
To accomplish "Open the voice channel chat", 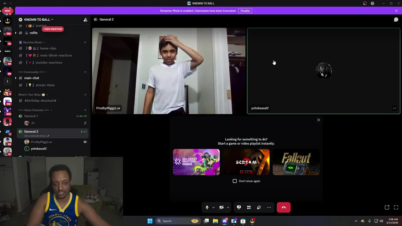I will pyautogui.click(x=396, y=19).
